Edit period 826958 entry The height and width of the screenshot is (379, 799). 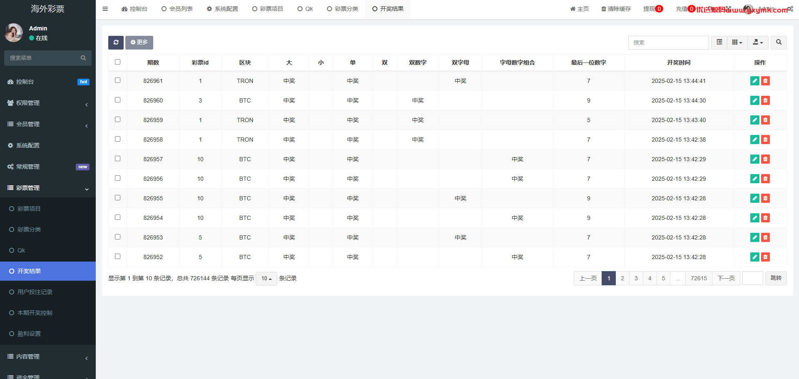point(755,140)
